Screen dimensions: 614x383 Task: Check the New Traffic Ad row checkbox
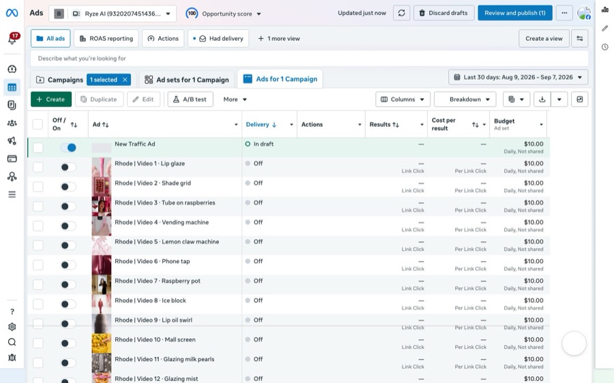[x=38, y=147]
